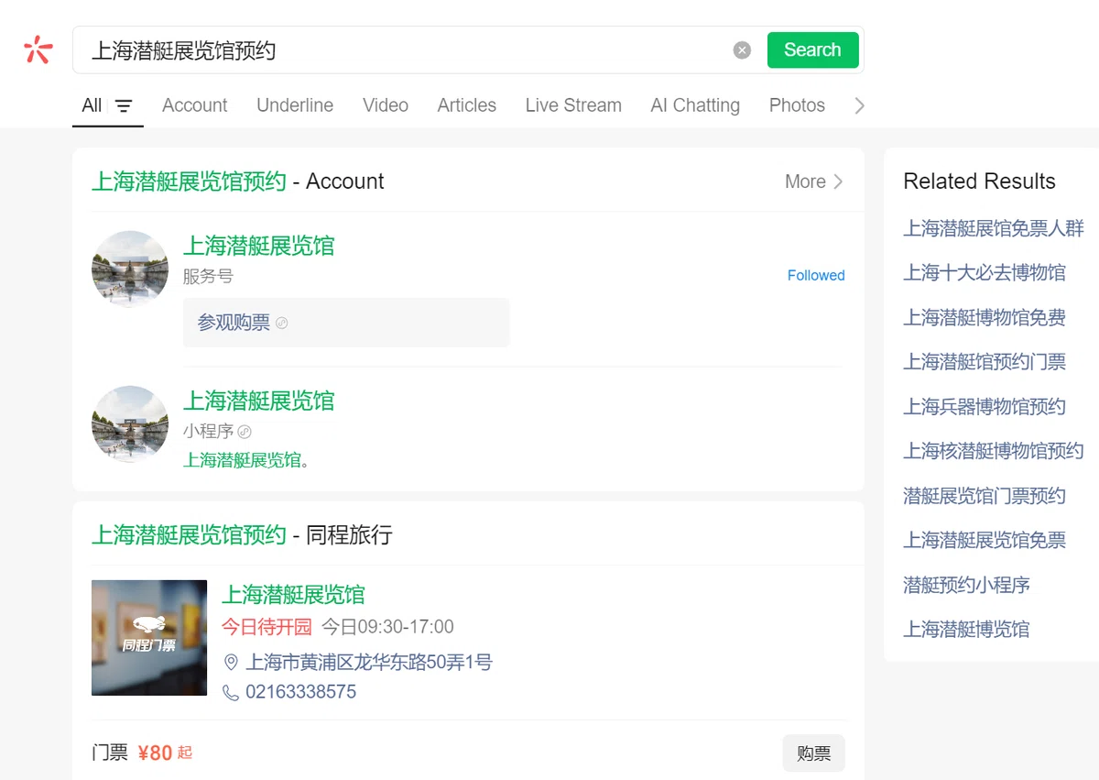
Task: Open related result 上海核潜艇博物馆预约
Action: coord(994,451)
